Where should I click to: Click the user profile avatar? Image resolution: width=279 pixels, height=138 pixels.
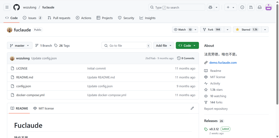pos(269,7)
